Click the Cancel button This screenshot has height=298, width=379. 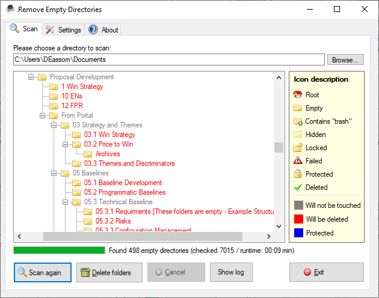[176, 272]
